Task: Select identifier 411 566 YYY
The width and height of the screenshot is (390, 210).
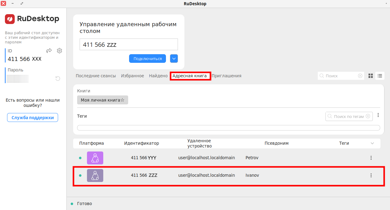Action: (144, 158)
